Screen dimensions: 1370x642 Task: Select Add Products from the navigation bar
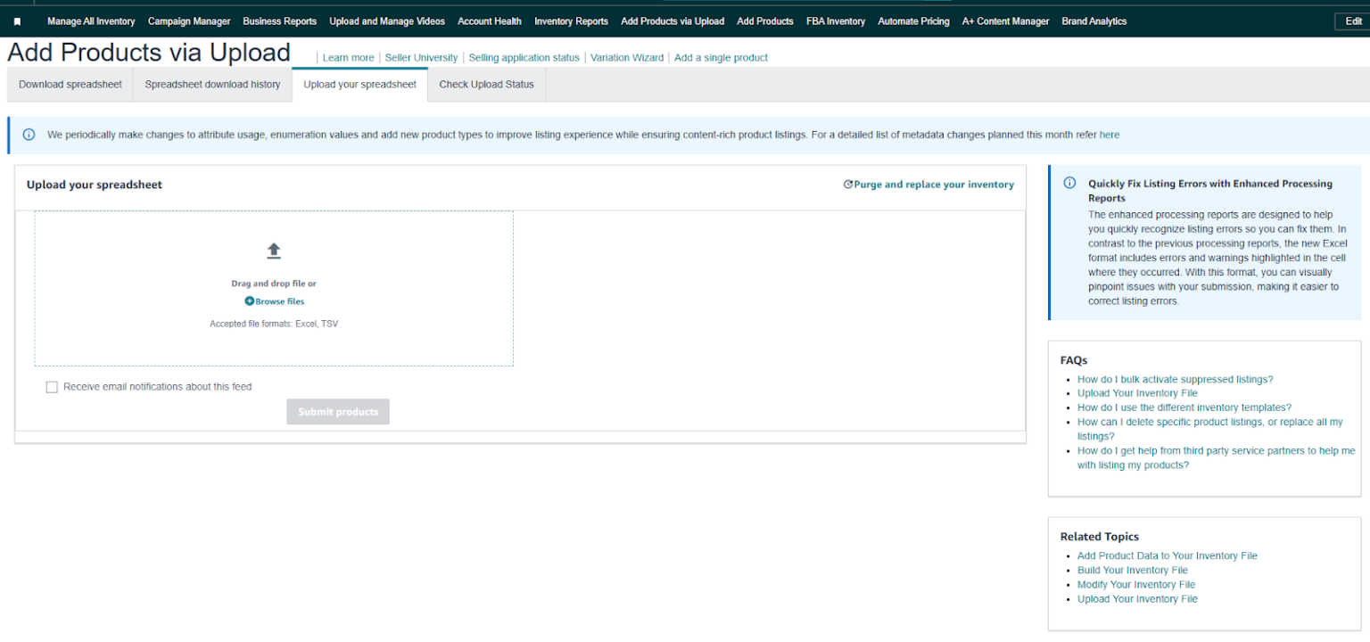coord(764,21)
